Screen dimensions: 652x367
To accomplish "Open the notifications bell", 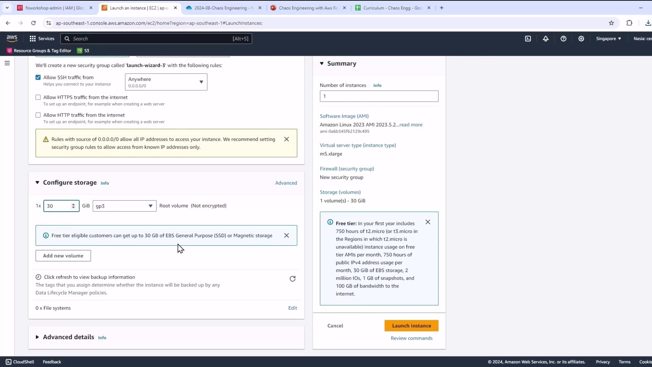I will coord(545,39).
